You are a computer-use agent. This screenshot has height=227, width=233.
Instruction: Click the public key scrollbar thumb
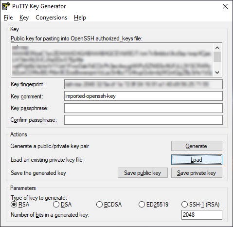pyautogui.click(x=217, y=57)
